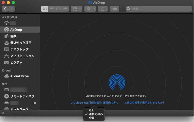Image resolution: width=194 pixels, height=122 pixels.
Task: Click the large blue AirDrop icon
Action: [117, 82]
